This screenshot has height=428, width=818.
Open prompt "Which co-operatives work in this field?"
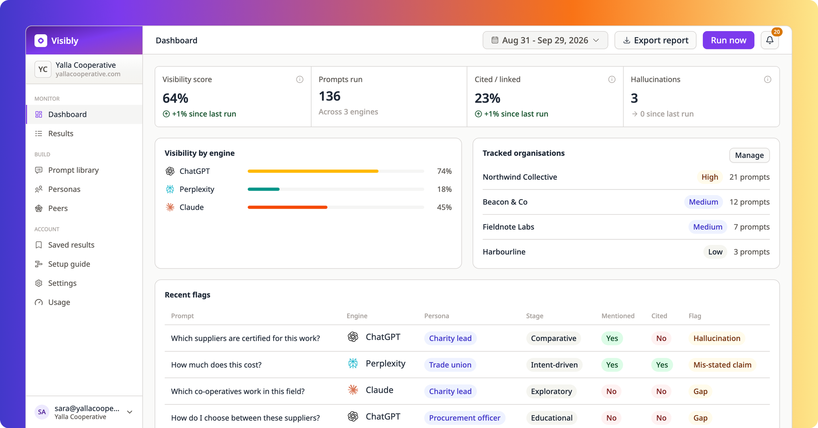point(238,391)
